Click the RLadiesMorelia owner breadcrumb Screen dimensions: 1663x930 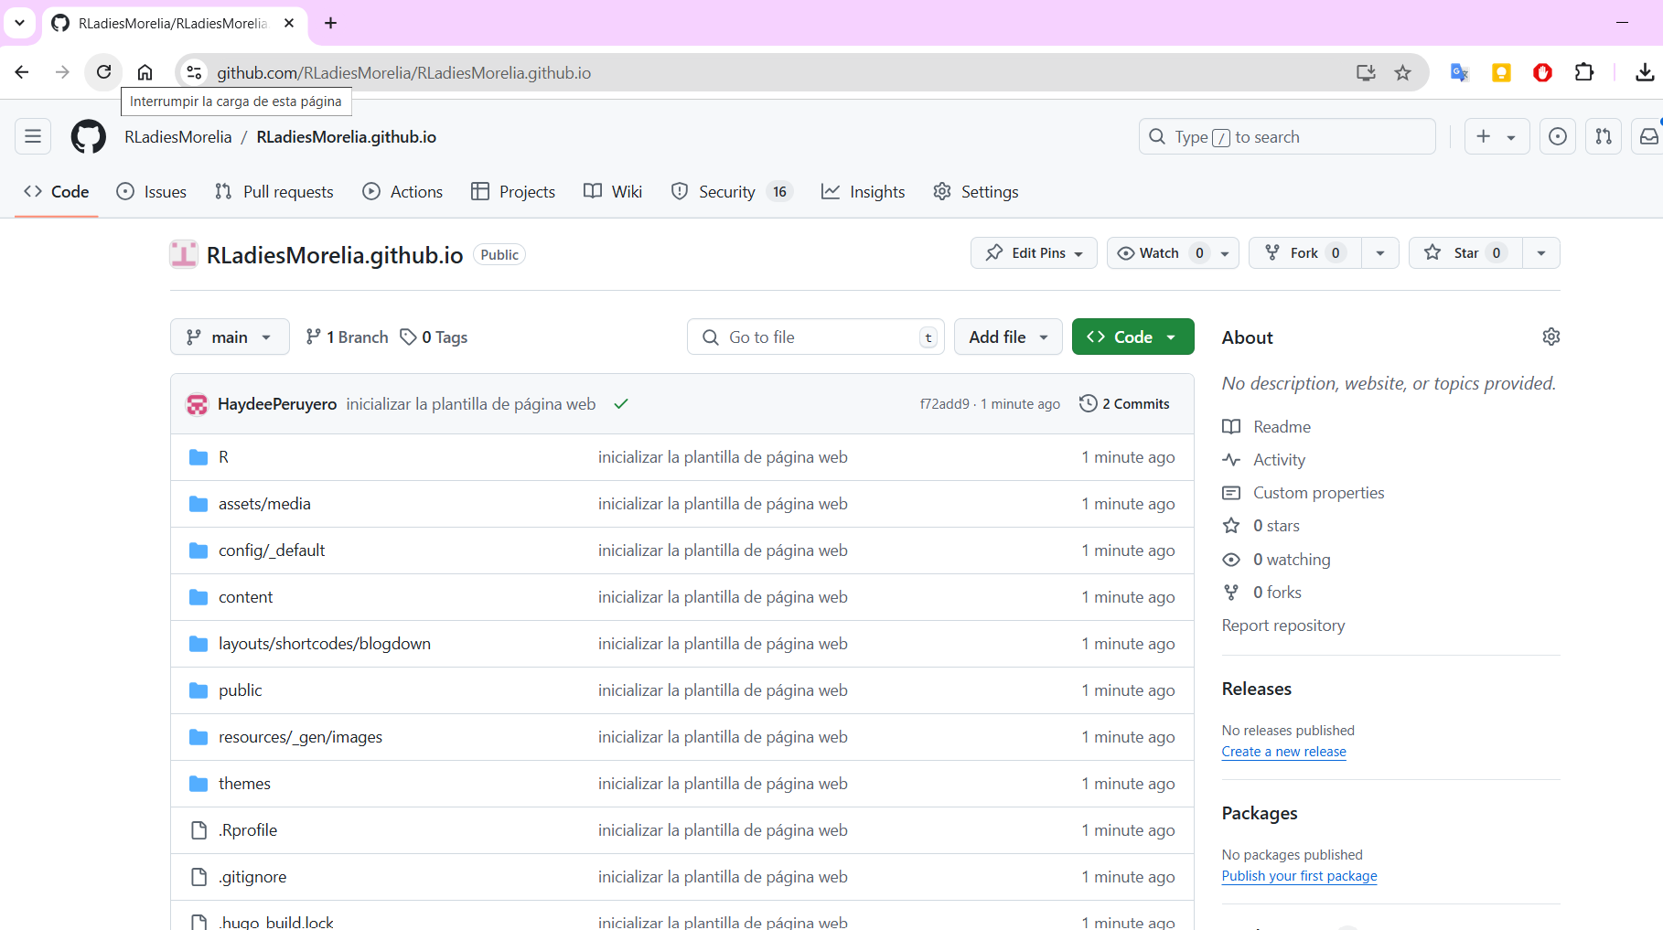(x=178, y=137)
